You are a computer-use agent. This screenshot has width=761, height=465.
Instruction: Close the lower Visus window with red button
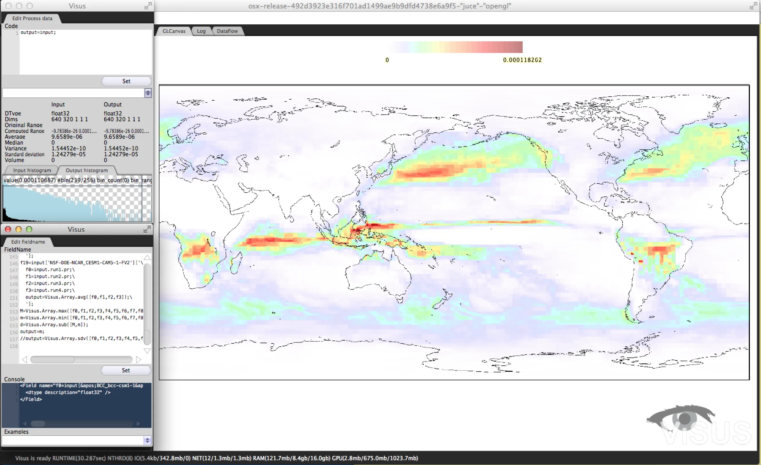(x=8, y=229)
